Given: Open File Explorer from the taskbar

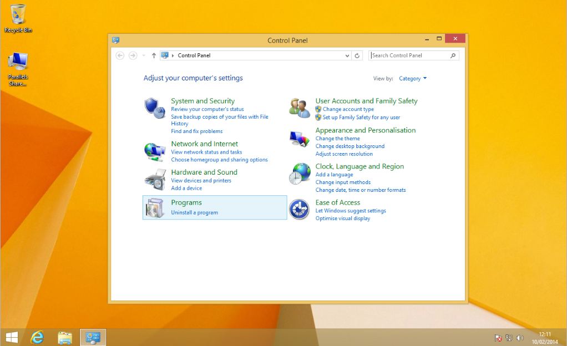Looking at the screenshot, I should click(65, 337).
